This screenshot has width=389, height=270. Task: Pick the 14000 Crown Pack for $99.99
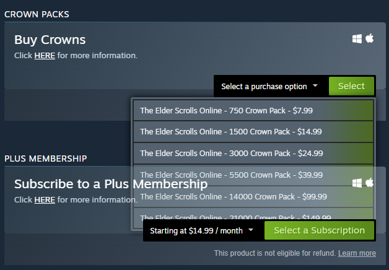pos(253,196)
